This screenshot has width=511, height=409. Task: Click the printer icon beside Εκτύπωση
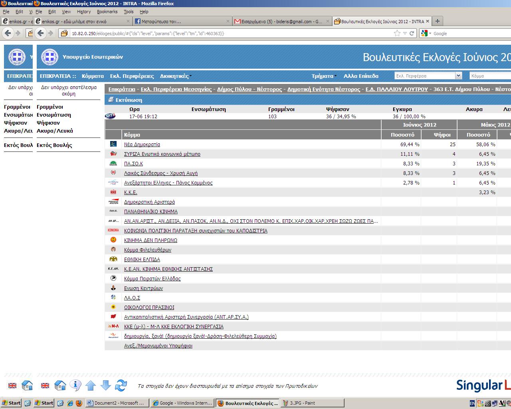click(111, 100)
